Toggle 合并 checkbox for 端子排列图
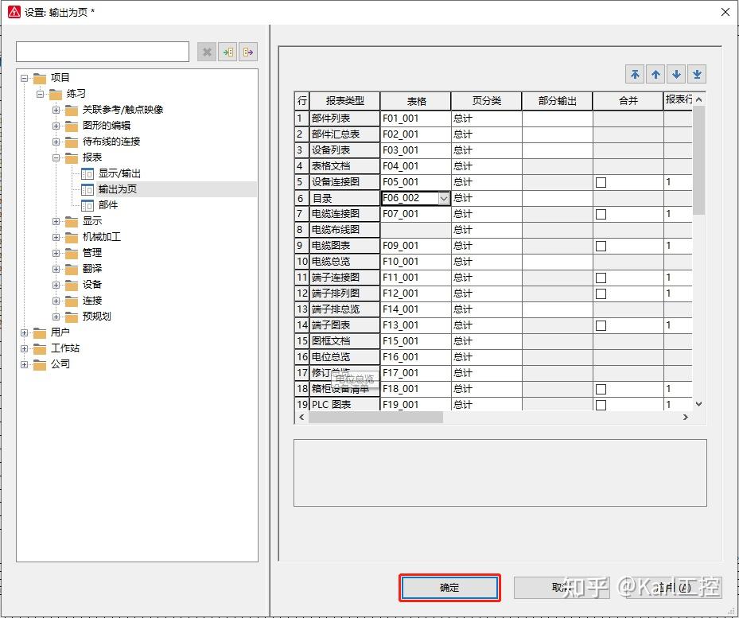This screenshot has width=739, height=618. click(601, 293)
